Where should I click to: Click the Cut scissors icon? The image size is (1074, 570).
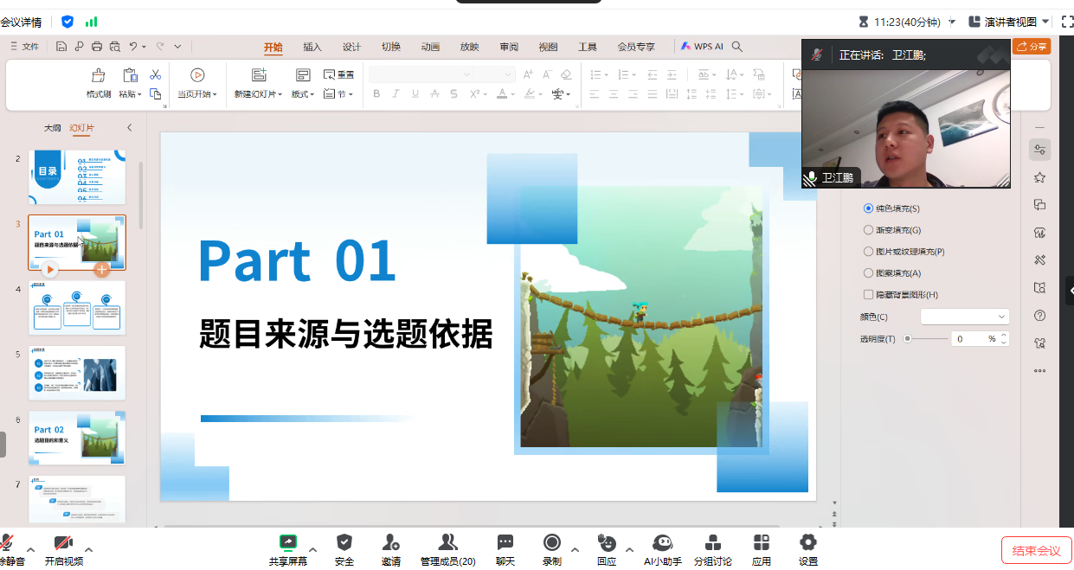[156, 75]
